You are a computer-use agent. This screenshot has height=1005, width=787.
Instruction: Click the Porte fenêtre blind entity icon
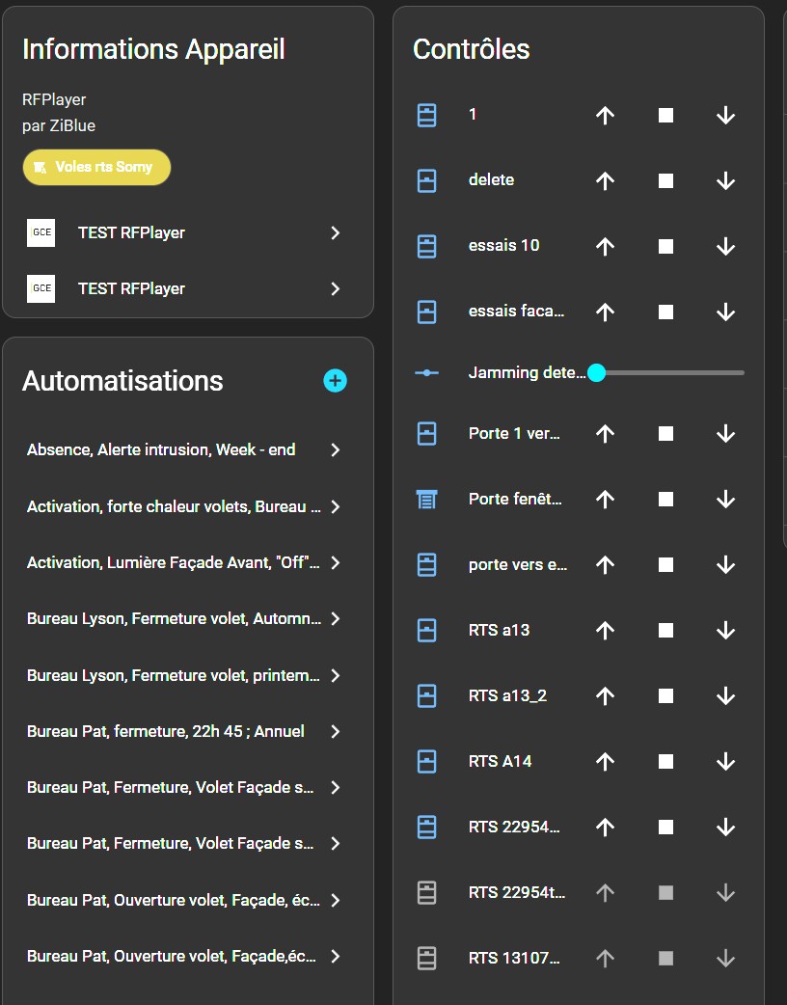pyautogui.click(x=426, y=500)
